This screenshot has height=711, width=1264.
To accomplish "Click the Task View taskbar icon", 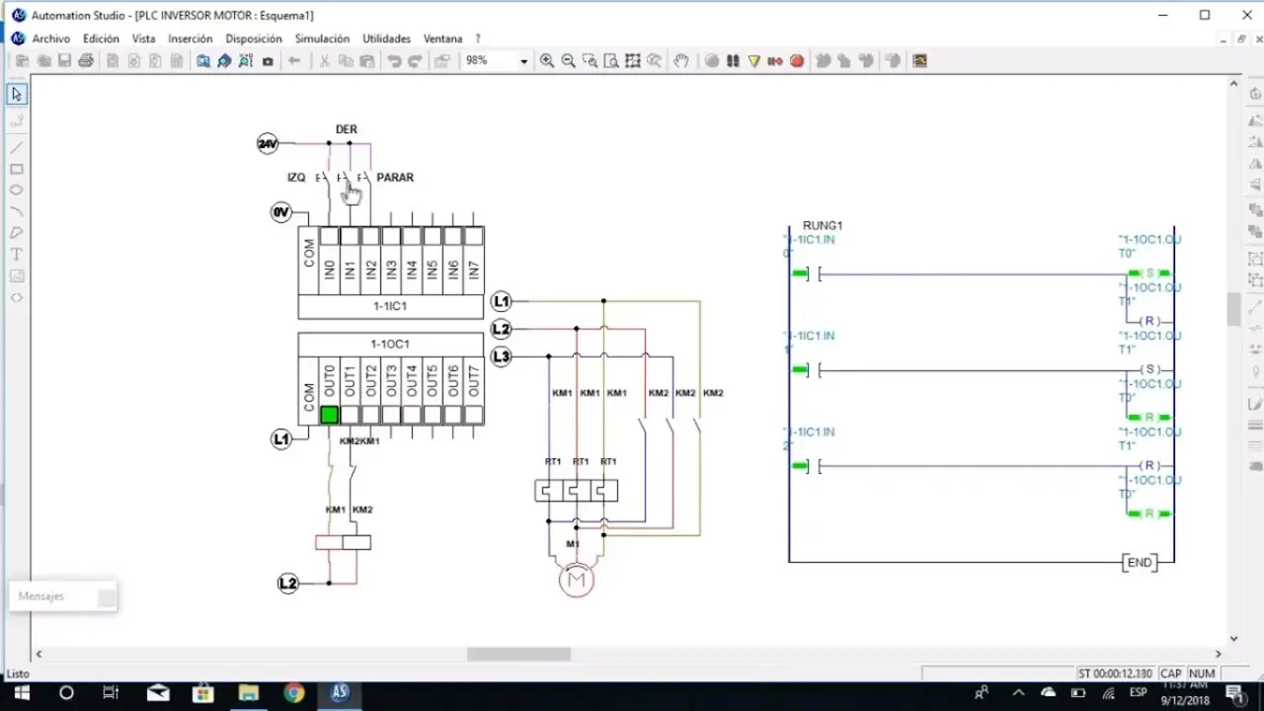I will (x=112, y=693).
